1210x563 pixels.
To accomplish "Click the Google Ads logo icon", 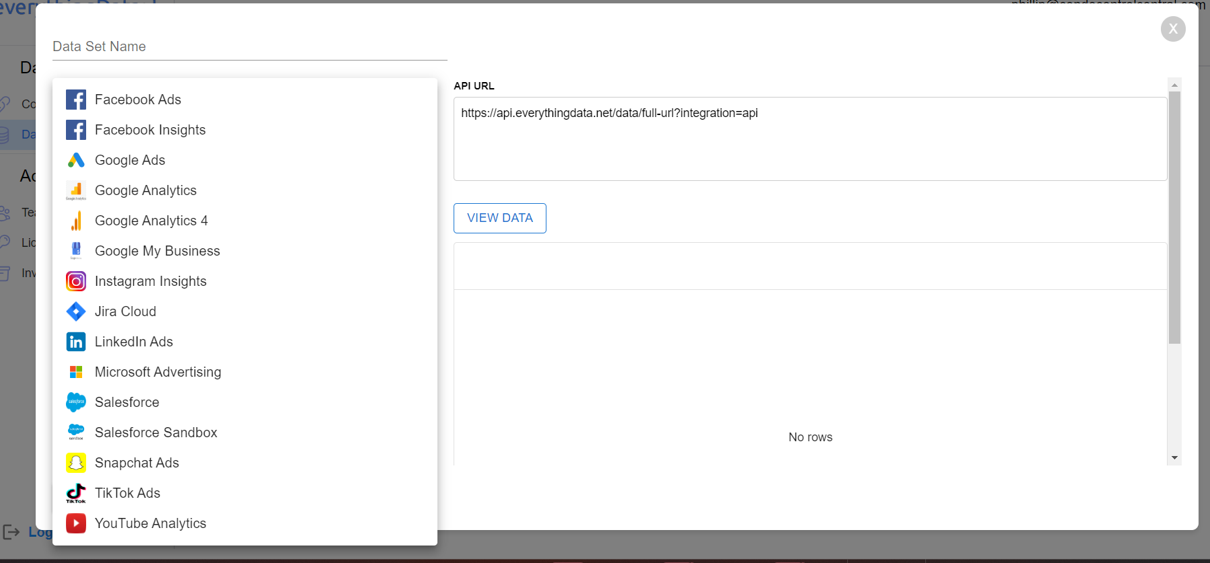I will click(x=76, y=160).
